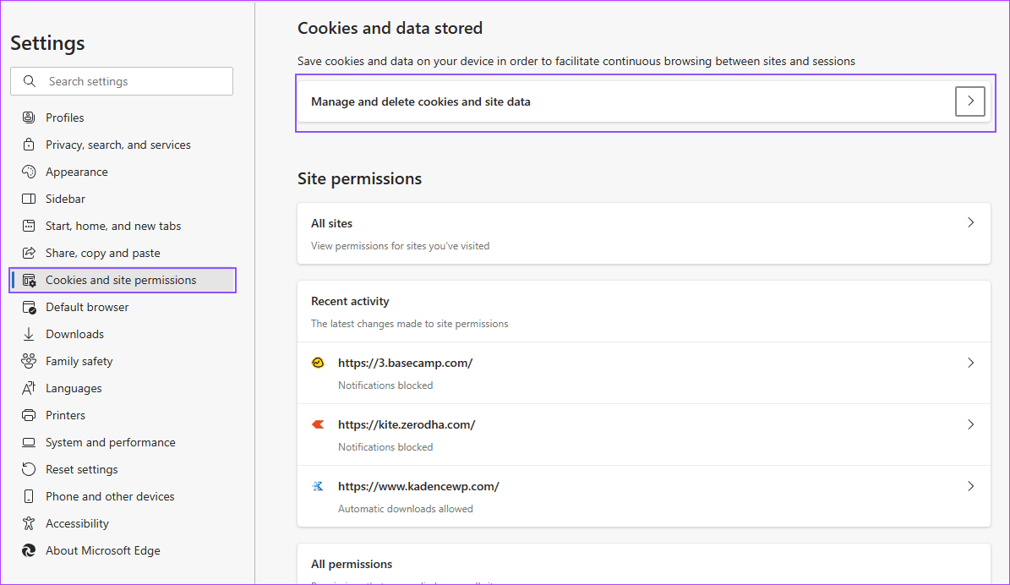Select the Profiles icon in the sidebar
This screenshot has width=1010, height=585.
28,118
